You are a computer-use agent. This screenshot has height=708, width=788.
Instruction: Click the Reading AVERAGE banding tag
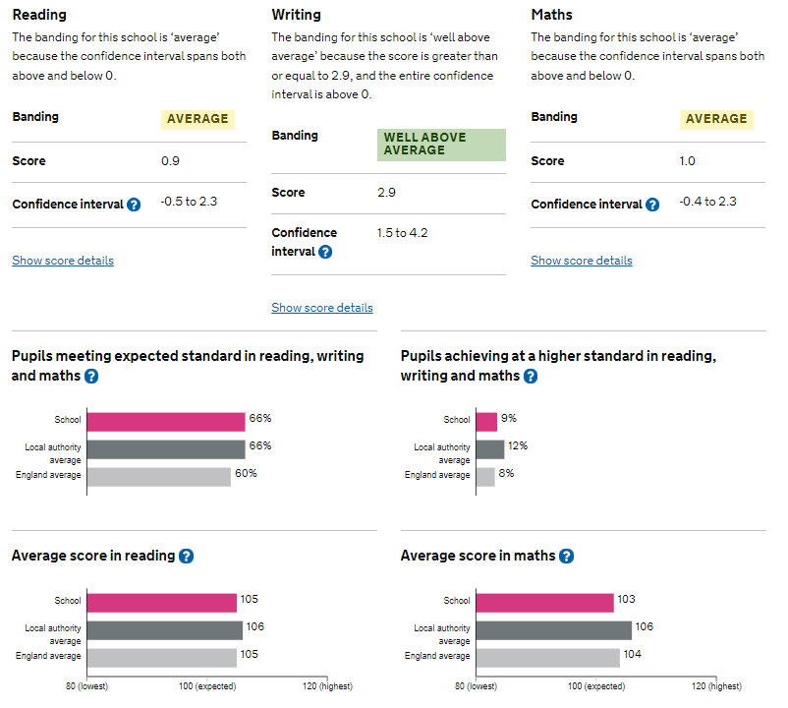click(197, 119)
